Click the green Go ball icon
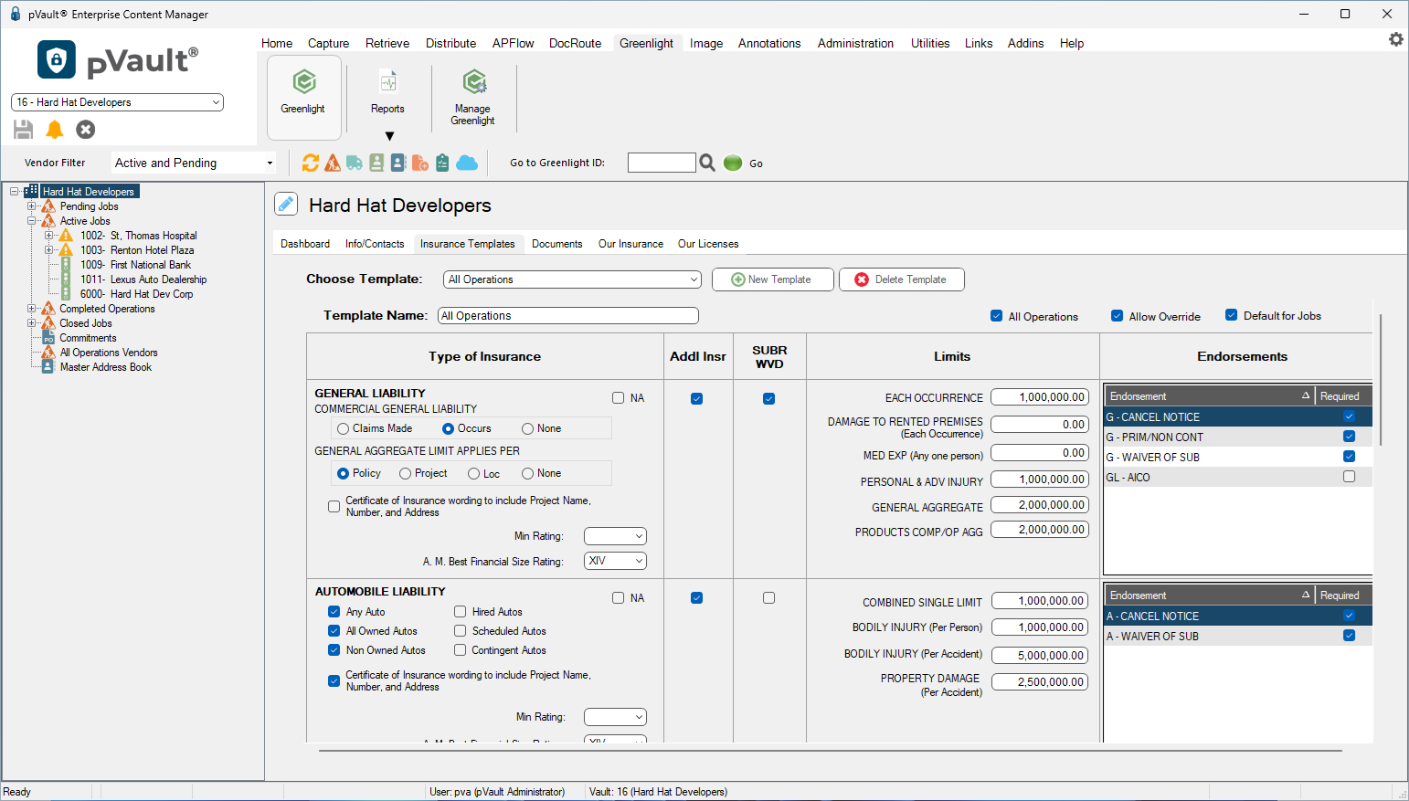The image size is (1409, 801). (x=733, y=163)
